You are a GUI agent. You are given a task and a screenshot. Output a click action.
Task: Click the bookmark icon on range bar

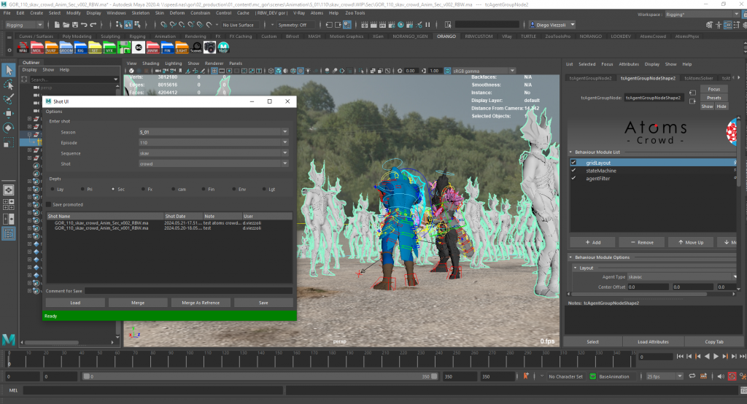click(526, 376)
